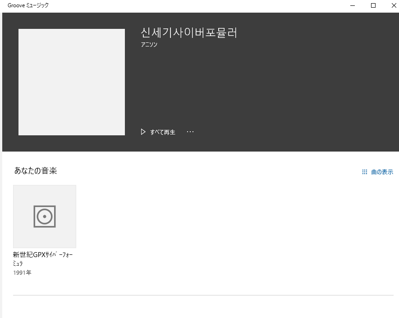The height and width of the screenshot is (318, 399).
Task: Click the 1991年 album year text
Action: tap(22, 273)
